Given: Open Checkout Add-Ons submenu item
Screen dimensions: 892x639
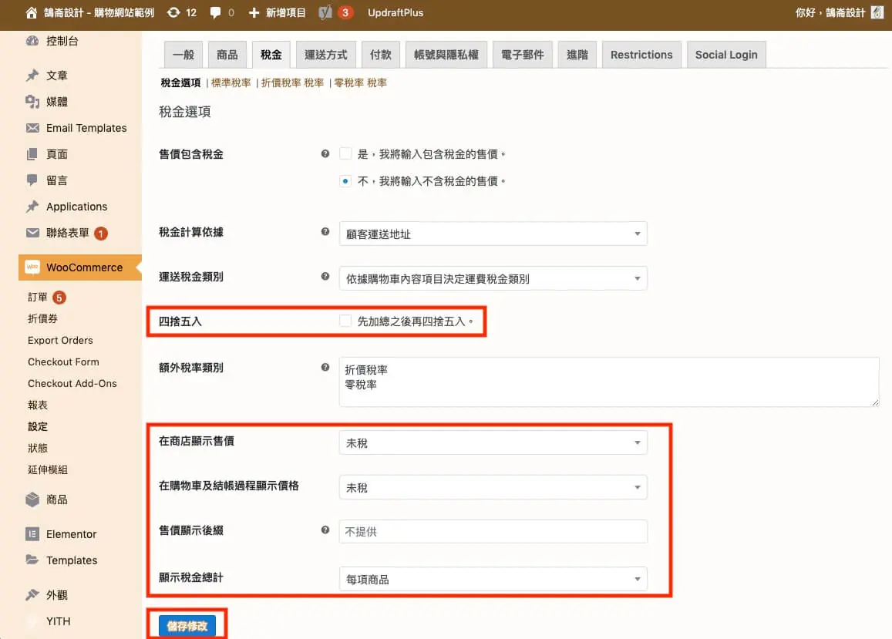Looking at the screenshot, I should (x=72, y=384).
